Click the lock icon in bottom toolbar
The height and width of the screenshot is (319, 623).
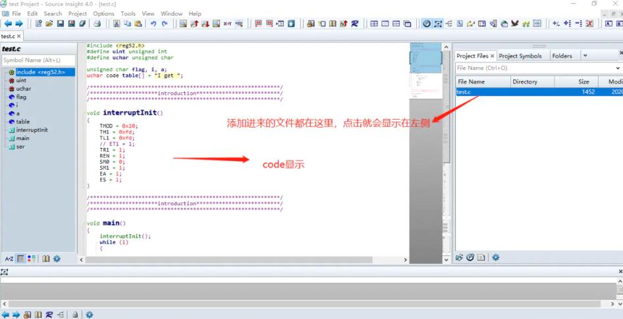pyautogui.click(x=75, y=314)
